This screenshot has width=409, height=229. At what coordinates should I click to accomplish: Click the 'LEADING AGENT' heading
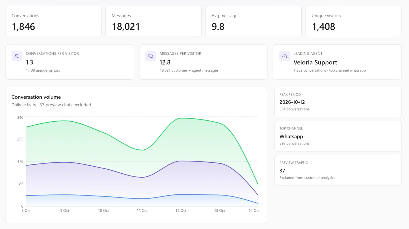[x=308, y=53]
